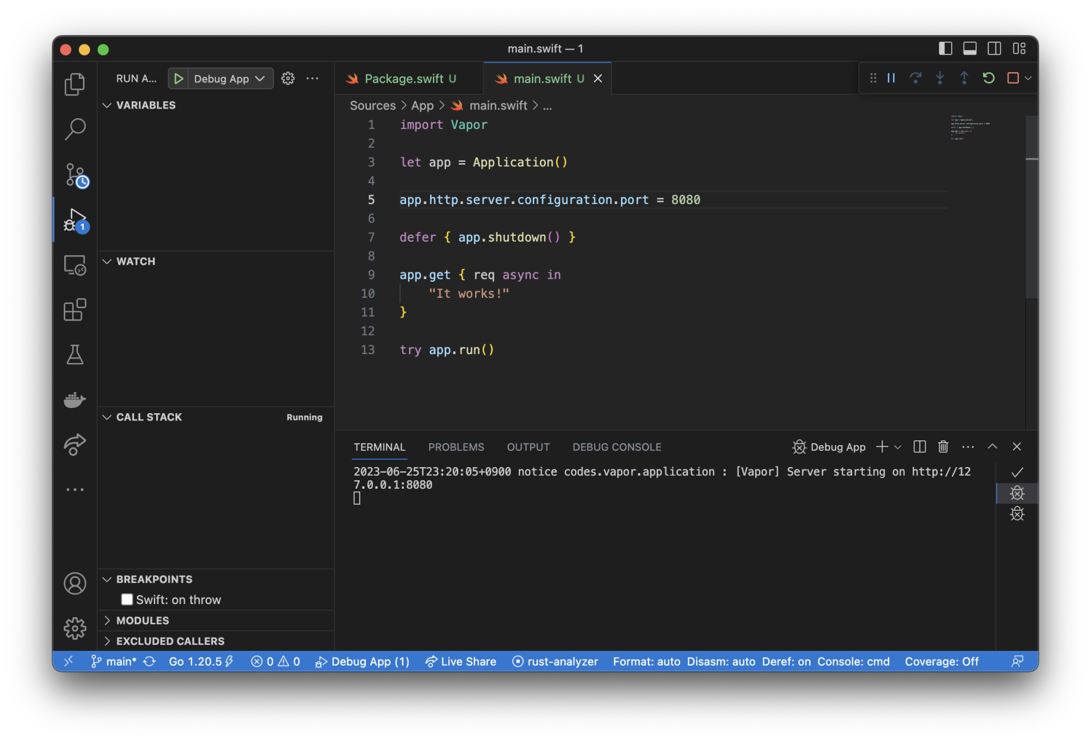Viewport: 1091px width, 741px height.
Task: Pause the debugger from debug toolbar
Action: (891, 78)
